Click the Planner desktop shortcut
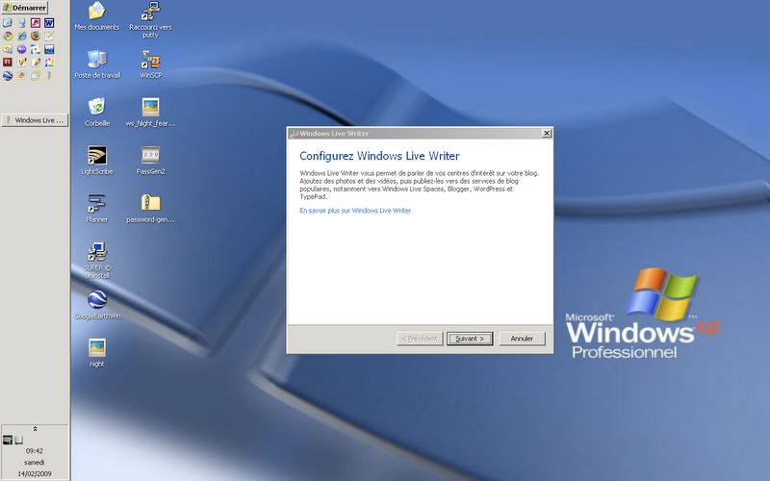Image resolution: width=770 pixels, height=481 pixels. tap(97, 208)
